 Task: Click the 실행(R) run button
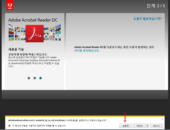pos(126,126)
